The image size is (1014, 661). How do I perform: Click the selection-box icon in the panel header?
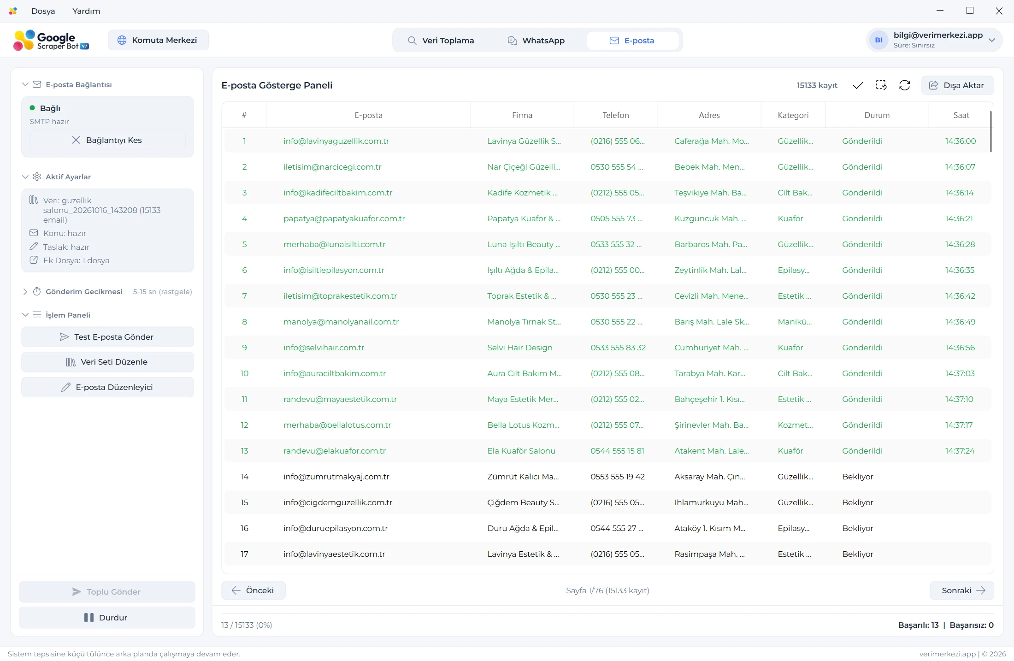881,85
